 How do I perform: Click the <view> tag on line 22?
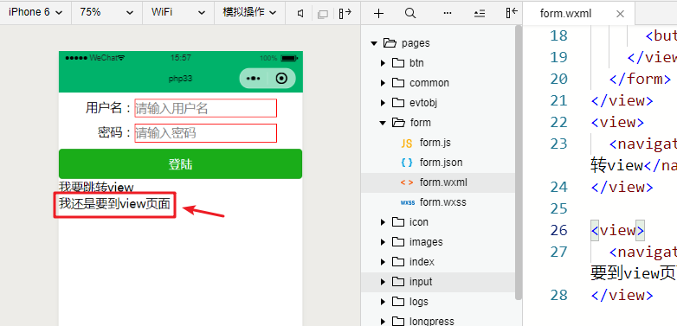617,122
